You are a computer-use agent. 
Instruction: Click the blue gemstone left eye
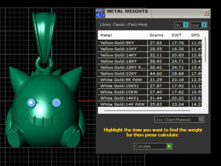pos(31,102)
